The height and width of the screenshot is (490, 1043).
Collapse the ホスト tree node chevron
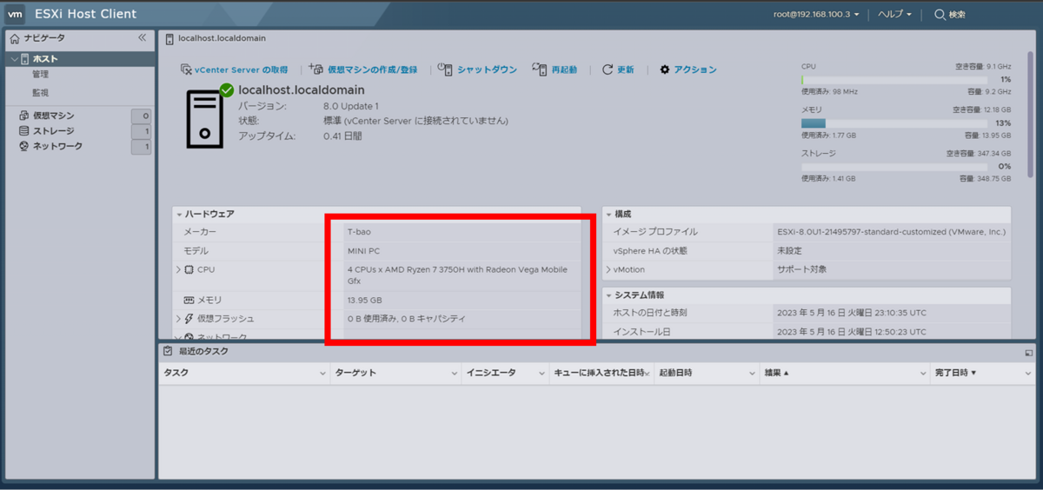click(14, 59)
